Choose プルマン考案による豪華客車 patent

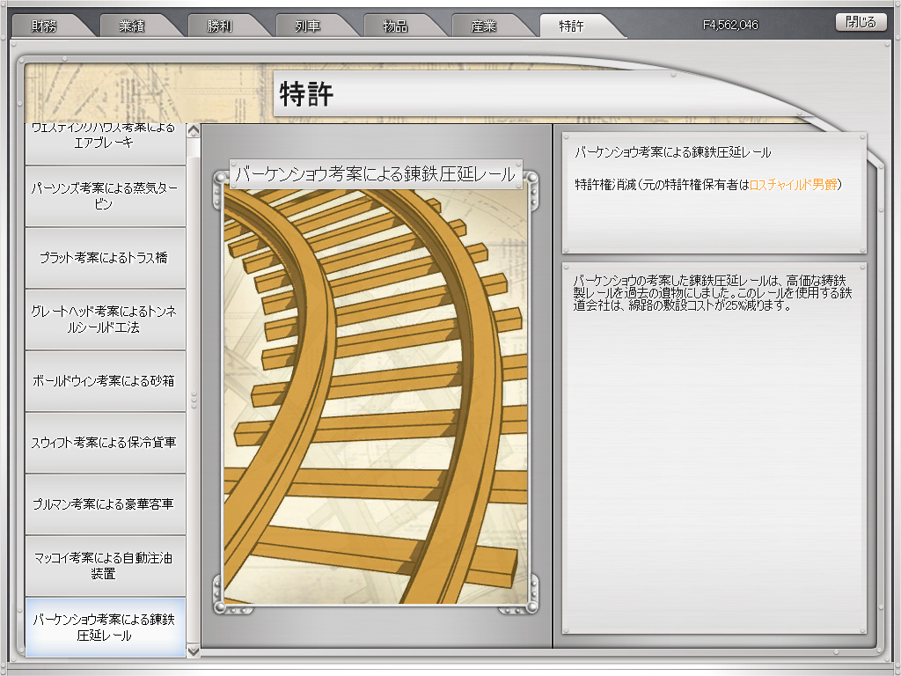[106, 503]
